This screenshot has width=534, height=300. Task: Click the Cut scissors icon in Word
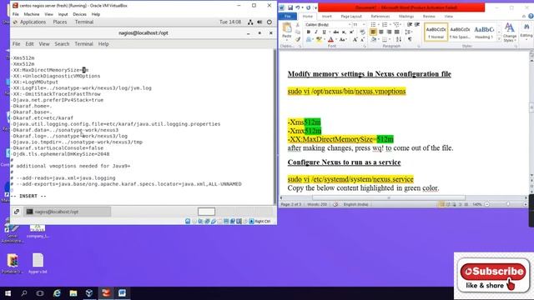point(297,25)
